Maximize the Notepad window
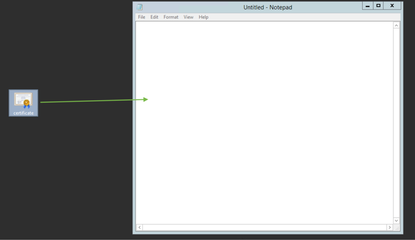Screen dimensions: 415x240 378,6
